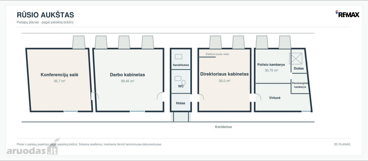Click the Holas label
This screenshot has height=161, width=368.
point(181,103)
